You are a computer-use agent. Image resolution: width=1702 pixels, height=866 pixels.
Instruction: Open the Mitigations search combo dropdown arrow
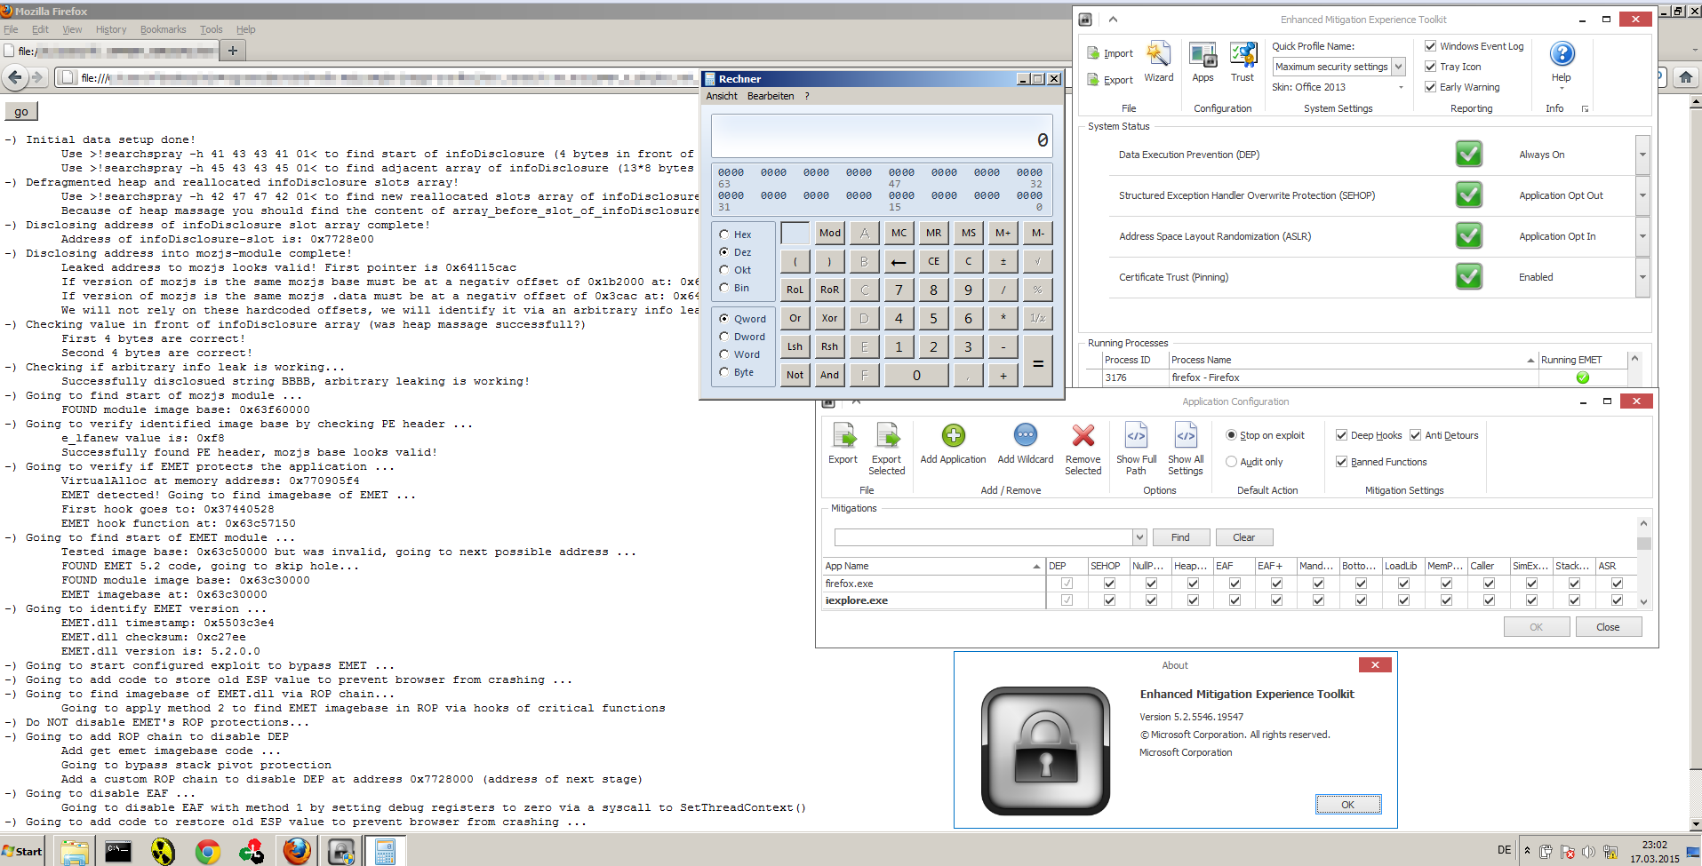coord(1139,537)
